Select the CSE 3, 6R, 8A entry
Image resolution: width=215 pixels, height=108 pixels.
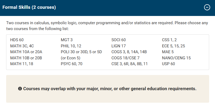129,64
